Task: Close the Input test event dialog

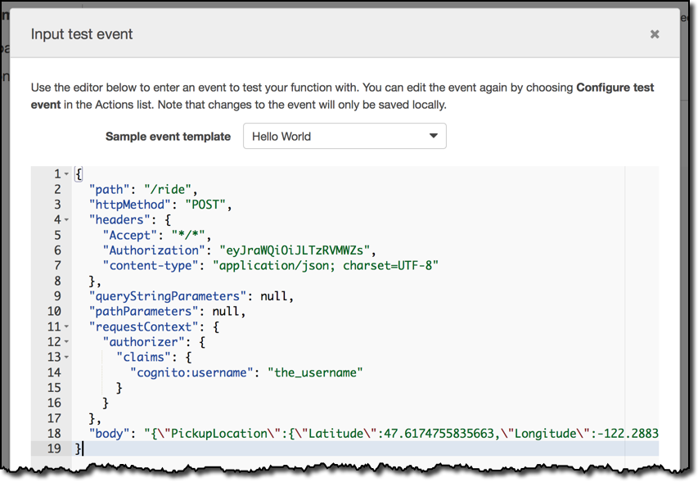Action: (x=655, y=34)
